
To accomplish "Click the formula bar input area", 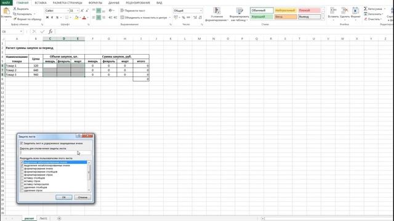I will click(x=223, y=31).
